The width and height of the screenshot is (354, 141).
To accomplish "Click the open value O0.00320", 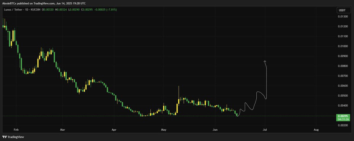I will point(47,9).
